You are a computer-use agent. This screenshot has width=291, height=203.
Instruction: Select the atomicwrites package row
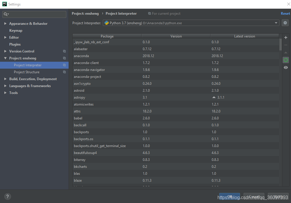click(x=176, y=104)
